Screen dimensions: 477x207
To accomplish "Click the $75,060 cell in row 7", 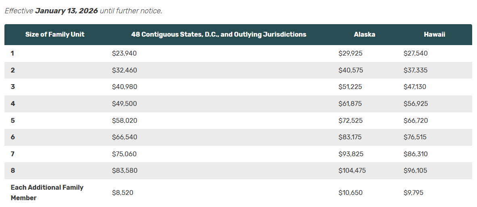I will pyautogui.click(x=124, y=154).
